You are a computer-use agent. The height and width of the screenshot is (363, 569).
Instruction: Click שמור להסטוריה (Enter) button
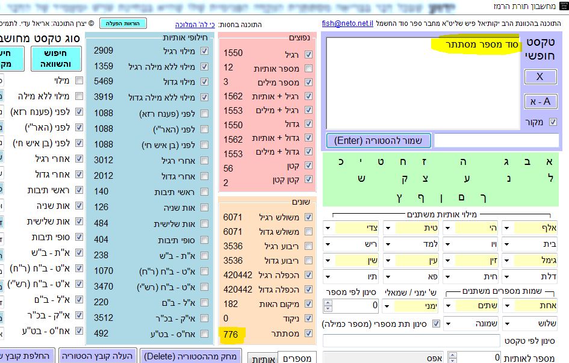[x=379, y=141]
